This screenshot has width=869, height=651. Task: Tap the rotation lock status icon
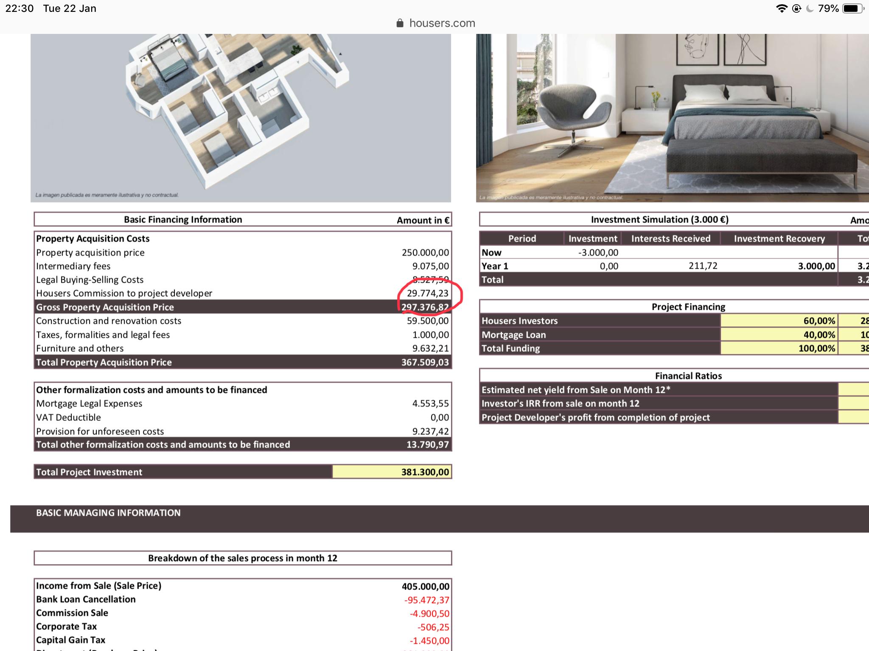pos(796,8)
